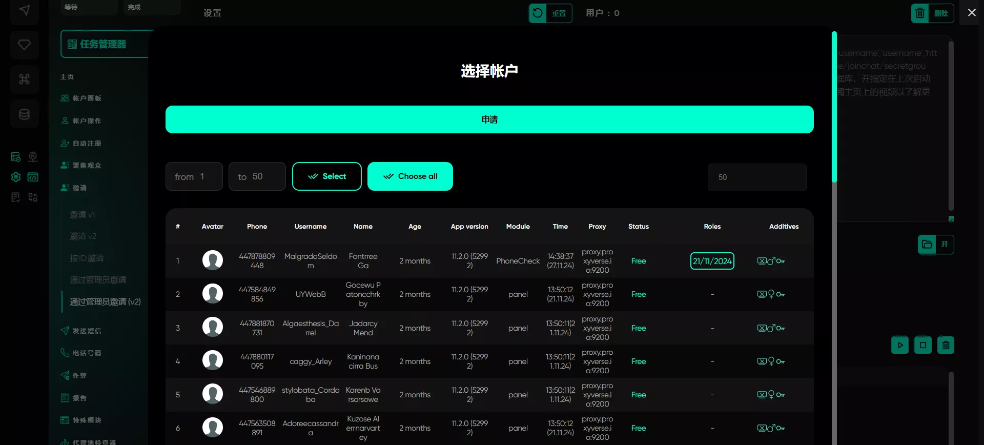Open 任务管理器 task manager in the sidebar
Screen dimensions: 984x445
[105, 44]
